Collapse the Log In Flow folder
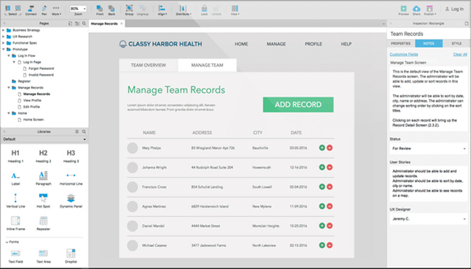 coord(9,56)
